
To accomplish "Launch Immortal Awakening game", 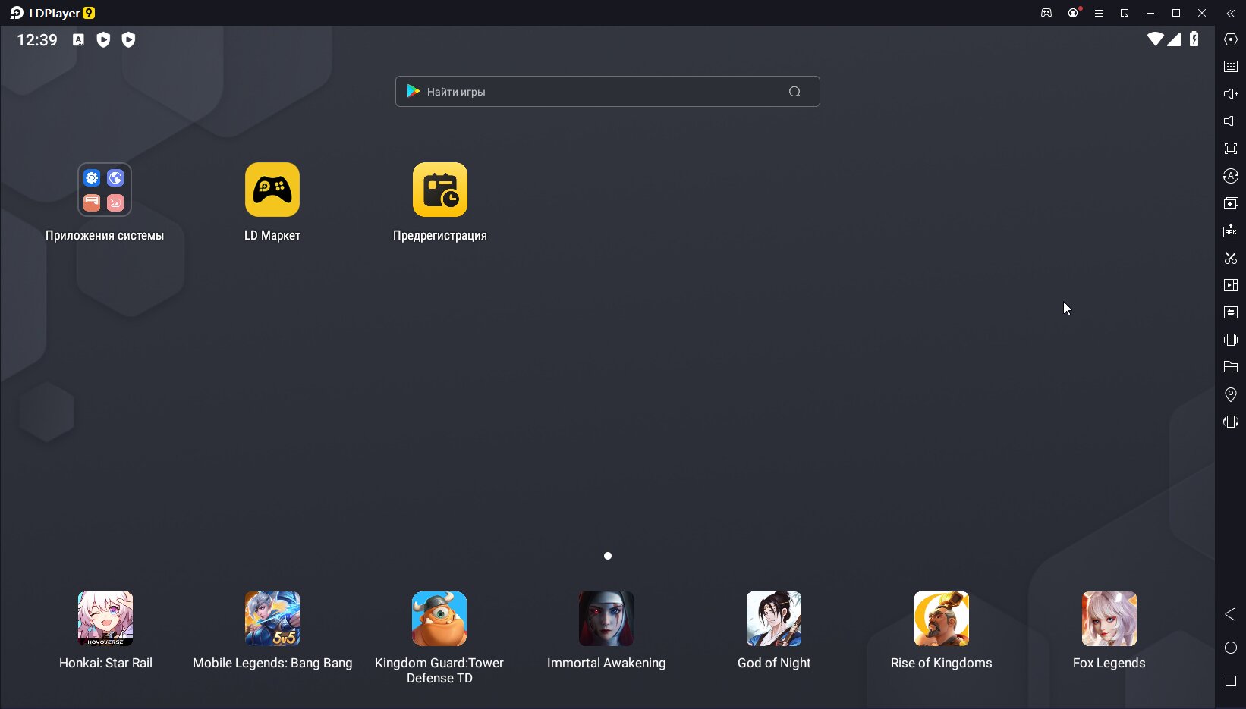I will pyautogui.click(x=606, y=619).
